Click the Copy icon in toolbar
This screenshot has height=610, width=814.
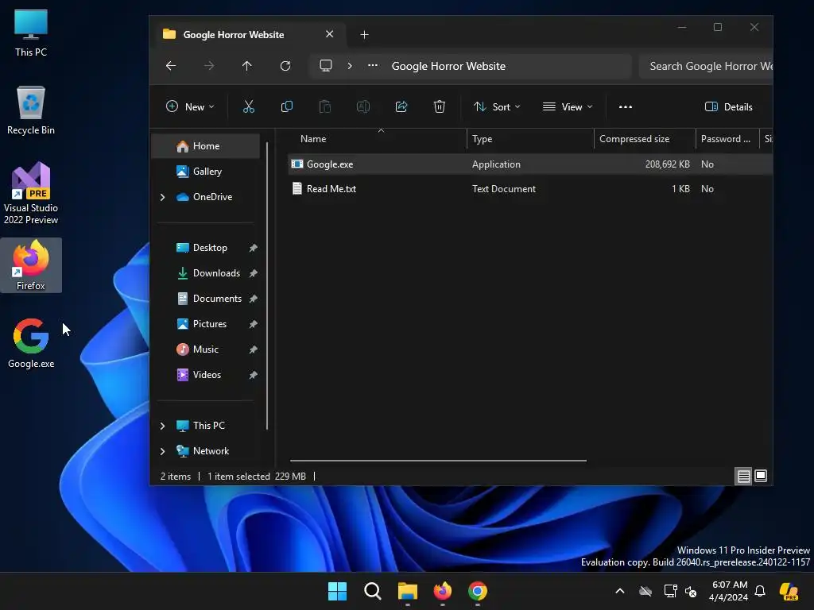tap(286, 107)
